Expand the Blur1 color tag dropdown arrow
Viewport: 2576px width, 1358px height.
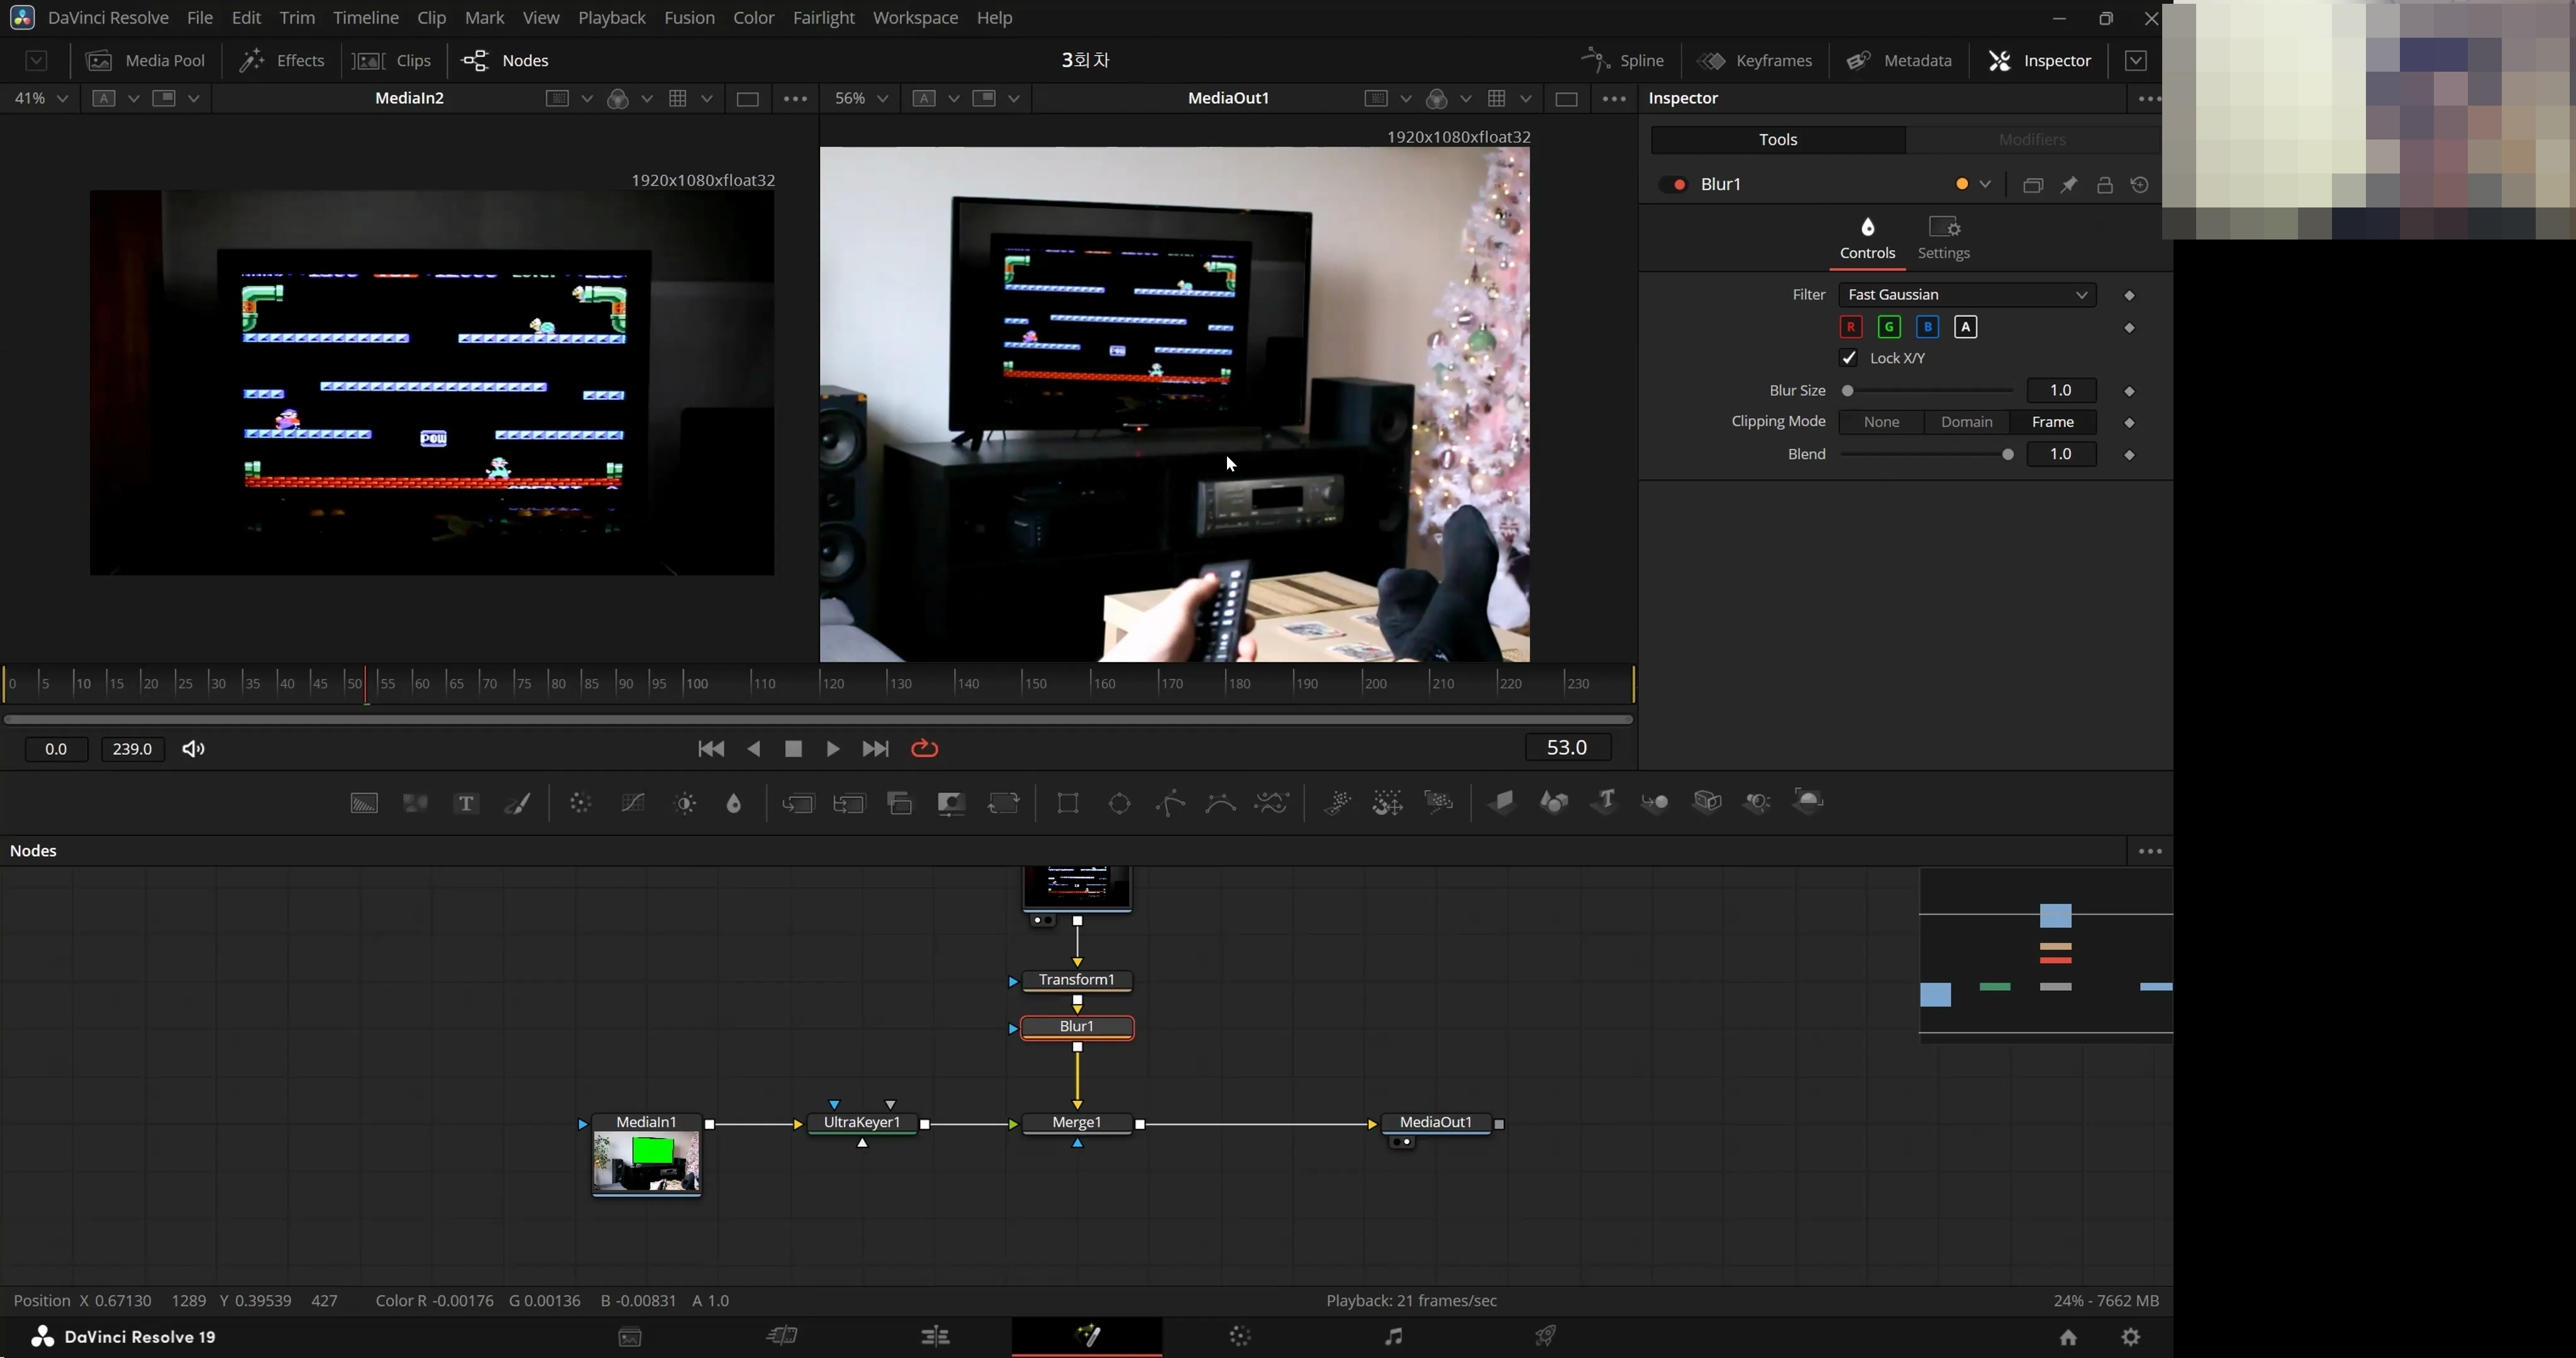pos(1985,184)
